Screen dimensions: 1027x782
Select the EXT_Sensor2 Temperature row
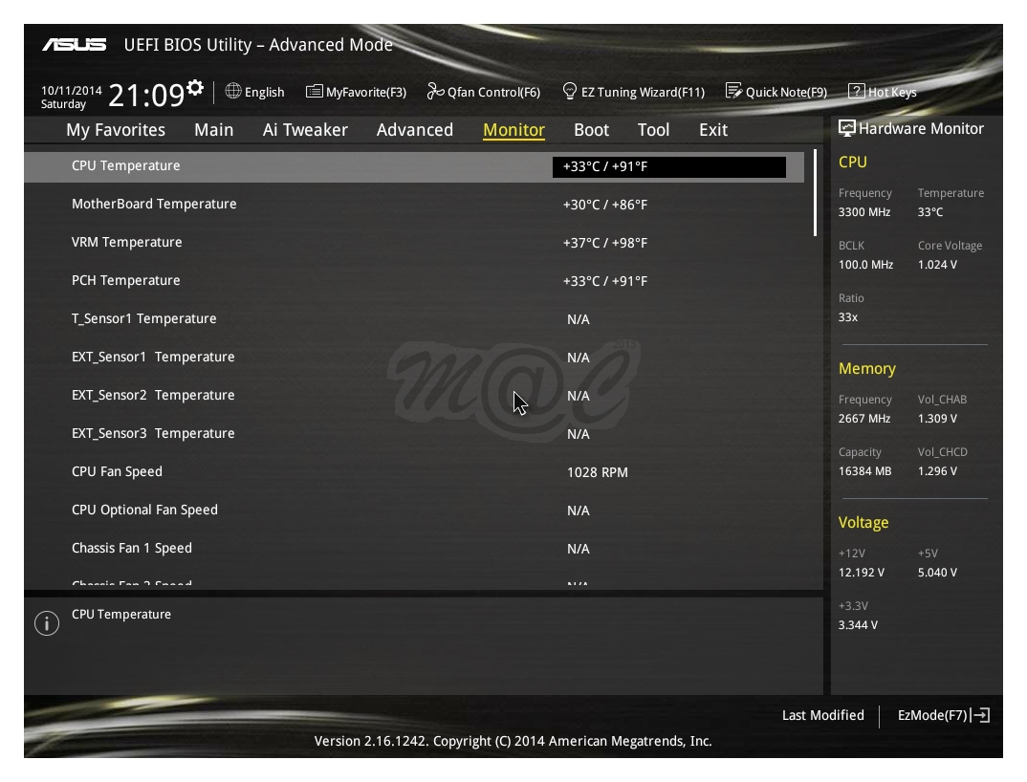pos(414,396)
